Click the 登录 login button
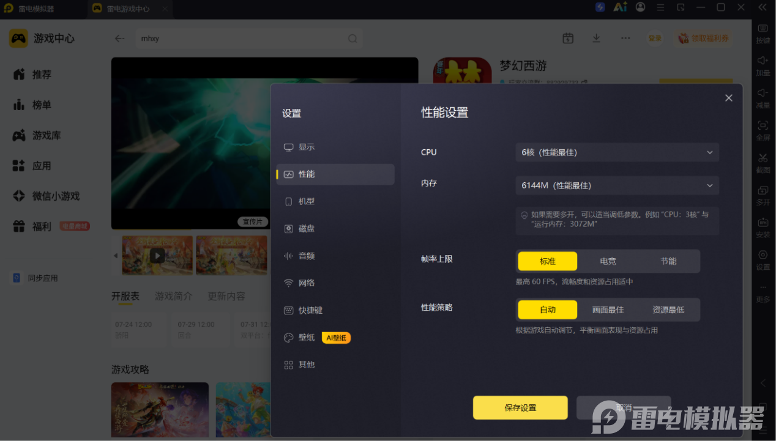Image resolution: width=776 pixels, height=441 pixels. (x=655, y=38)
